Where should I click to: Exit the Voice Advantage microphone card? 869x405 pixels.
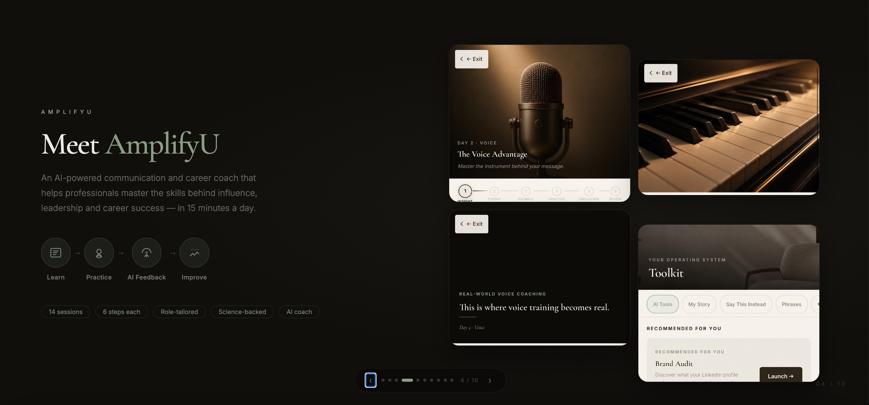tap(472, 59)
